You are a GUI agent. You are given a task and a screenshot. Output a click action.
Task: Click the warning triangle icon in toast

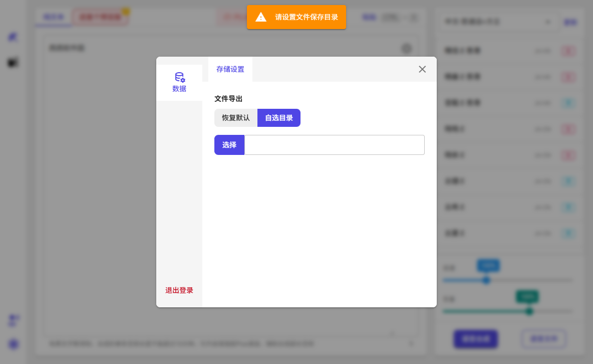[x=261, y=17]
